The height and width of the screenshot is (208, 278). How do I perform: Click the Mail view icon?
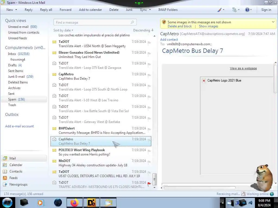pos(5,158)
